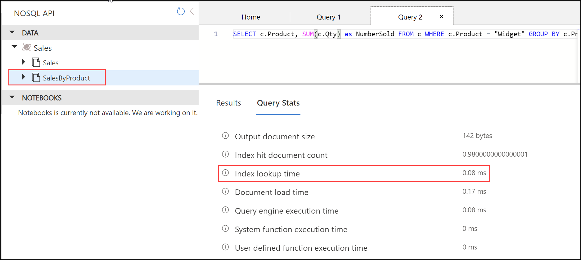581x260 pixels.
Task: Click the 142 bytes value
Action: click(477, 136)
